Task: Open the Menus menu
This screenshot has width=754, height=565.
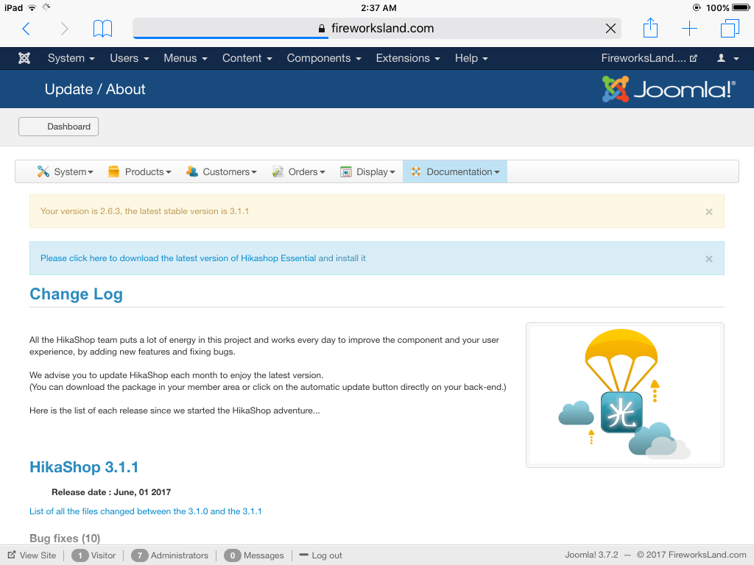Action: tap(185, 58)
